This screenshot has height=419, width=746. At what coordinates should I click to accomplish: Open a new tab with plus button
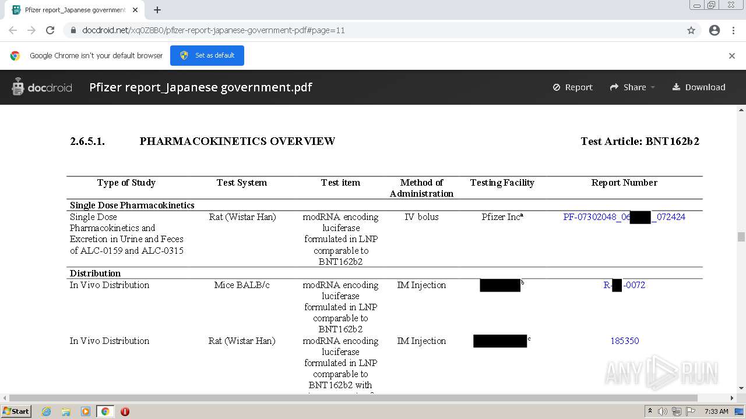pyautogui.click(x=157, y=10)
